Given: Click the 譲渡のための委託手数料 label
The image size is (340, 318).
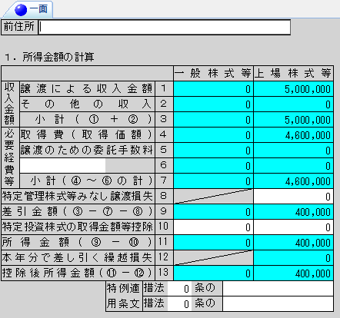Looking at the screenshot, I should point(87,151).
